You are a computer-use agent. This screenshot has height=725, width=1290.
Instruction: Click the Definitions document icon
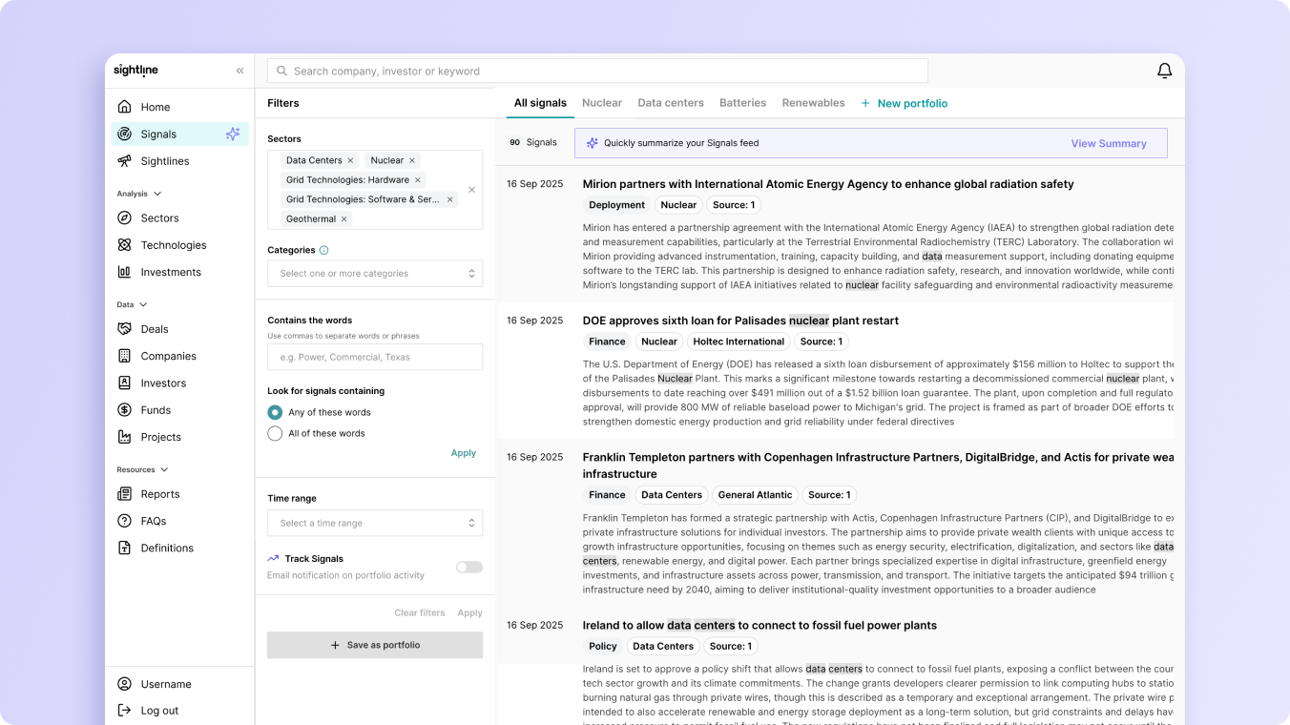(x=124, y=548)
